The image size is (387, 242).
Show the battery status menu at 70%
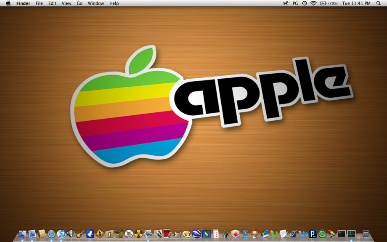pos(329,3)
